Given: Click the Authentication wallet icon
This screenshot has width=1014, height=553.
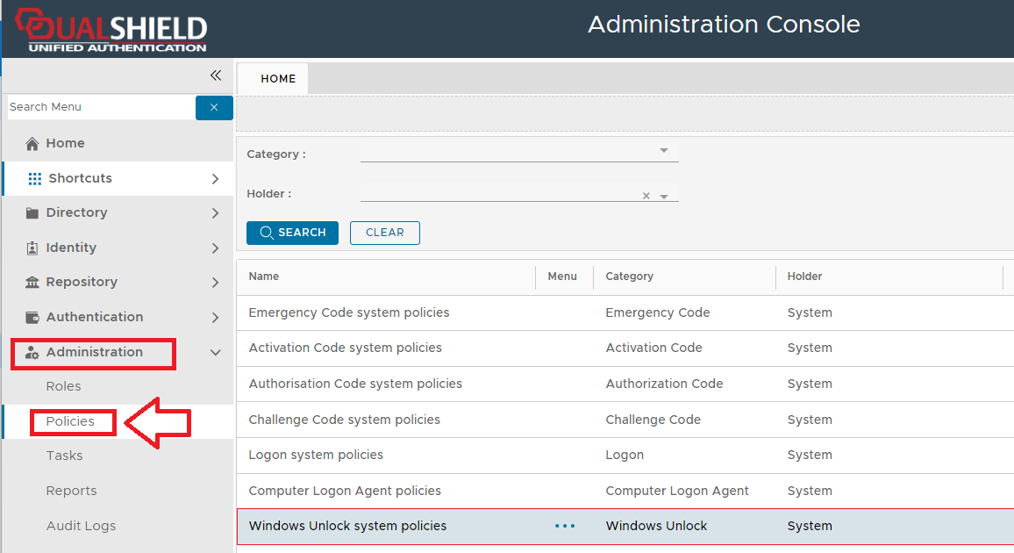Looking at the screenshot, I should point(32,317).
